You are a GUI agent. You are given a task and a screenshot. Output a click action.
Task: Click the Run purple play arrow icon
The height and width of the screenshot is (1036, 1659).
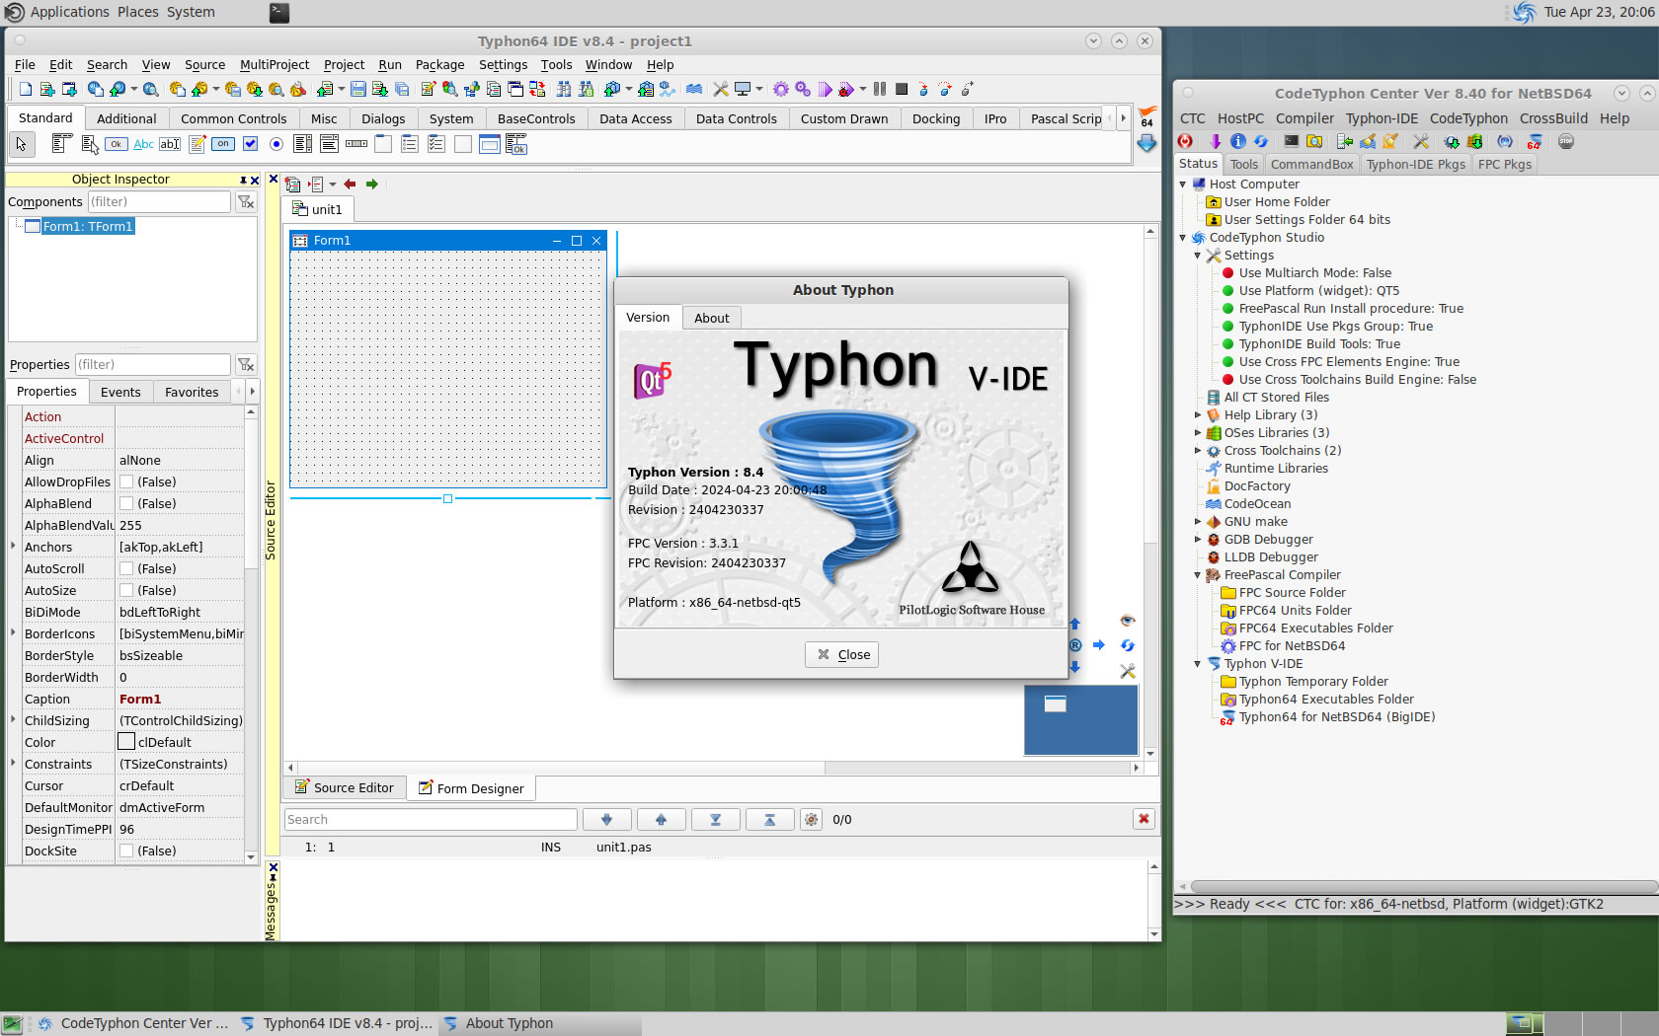click(x=826, y=89)
